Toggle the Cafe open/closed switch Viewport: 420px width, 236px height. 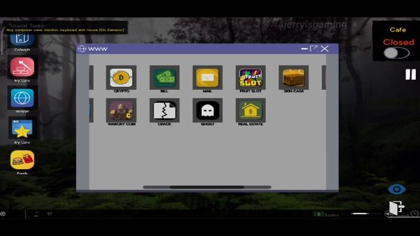tap(396, 52)
